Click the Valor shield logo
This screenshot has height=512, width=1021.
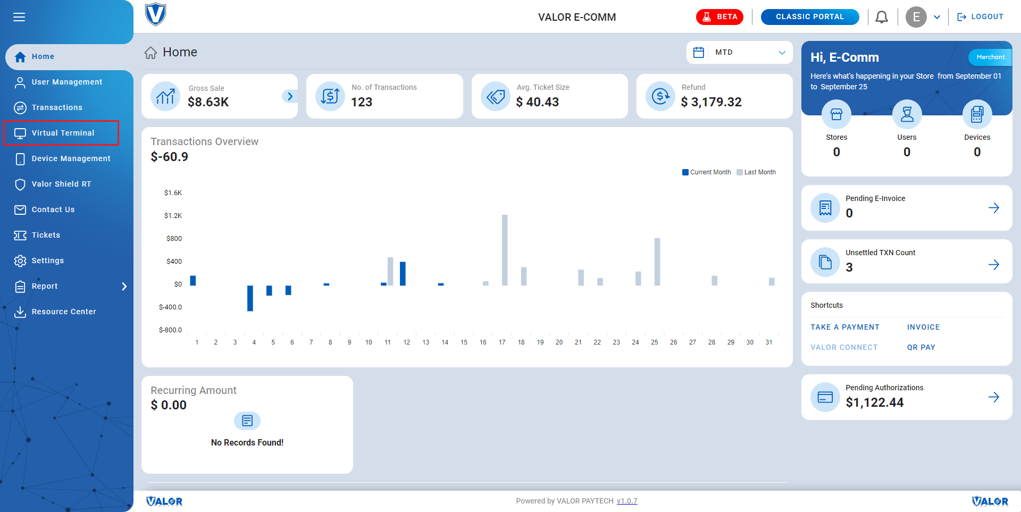(x=156, y=14)
